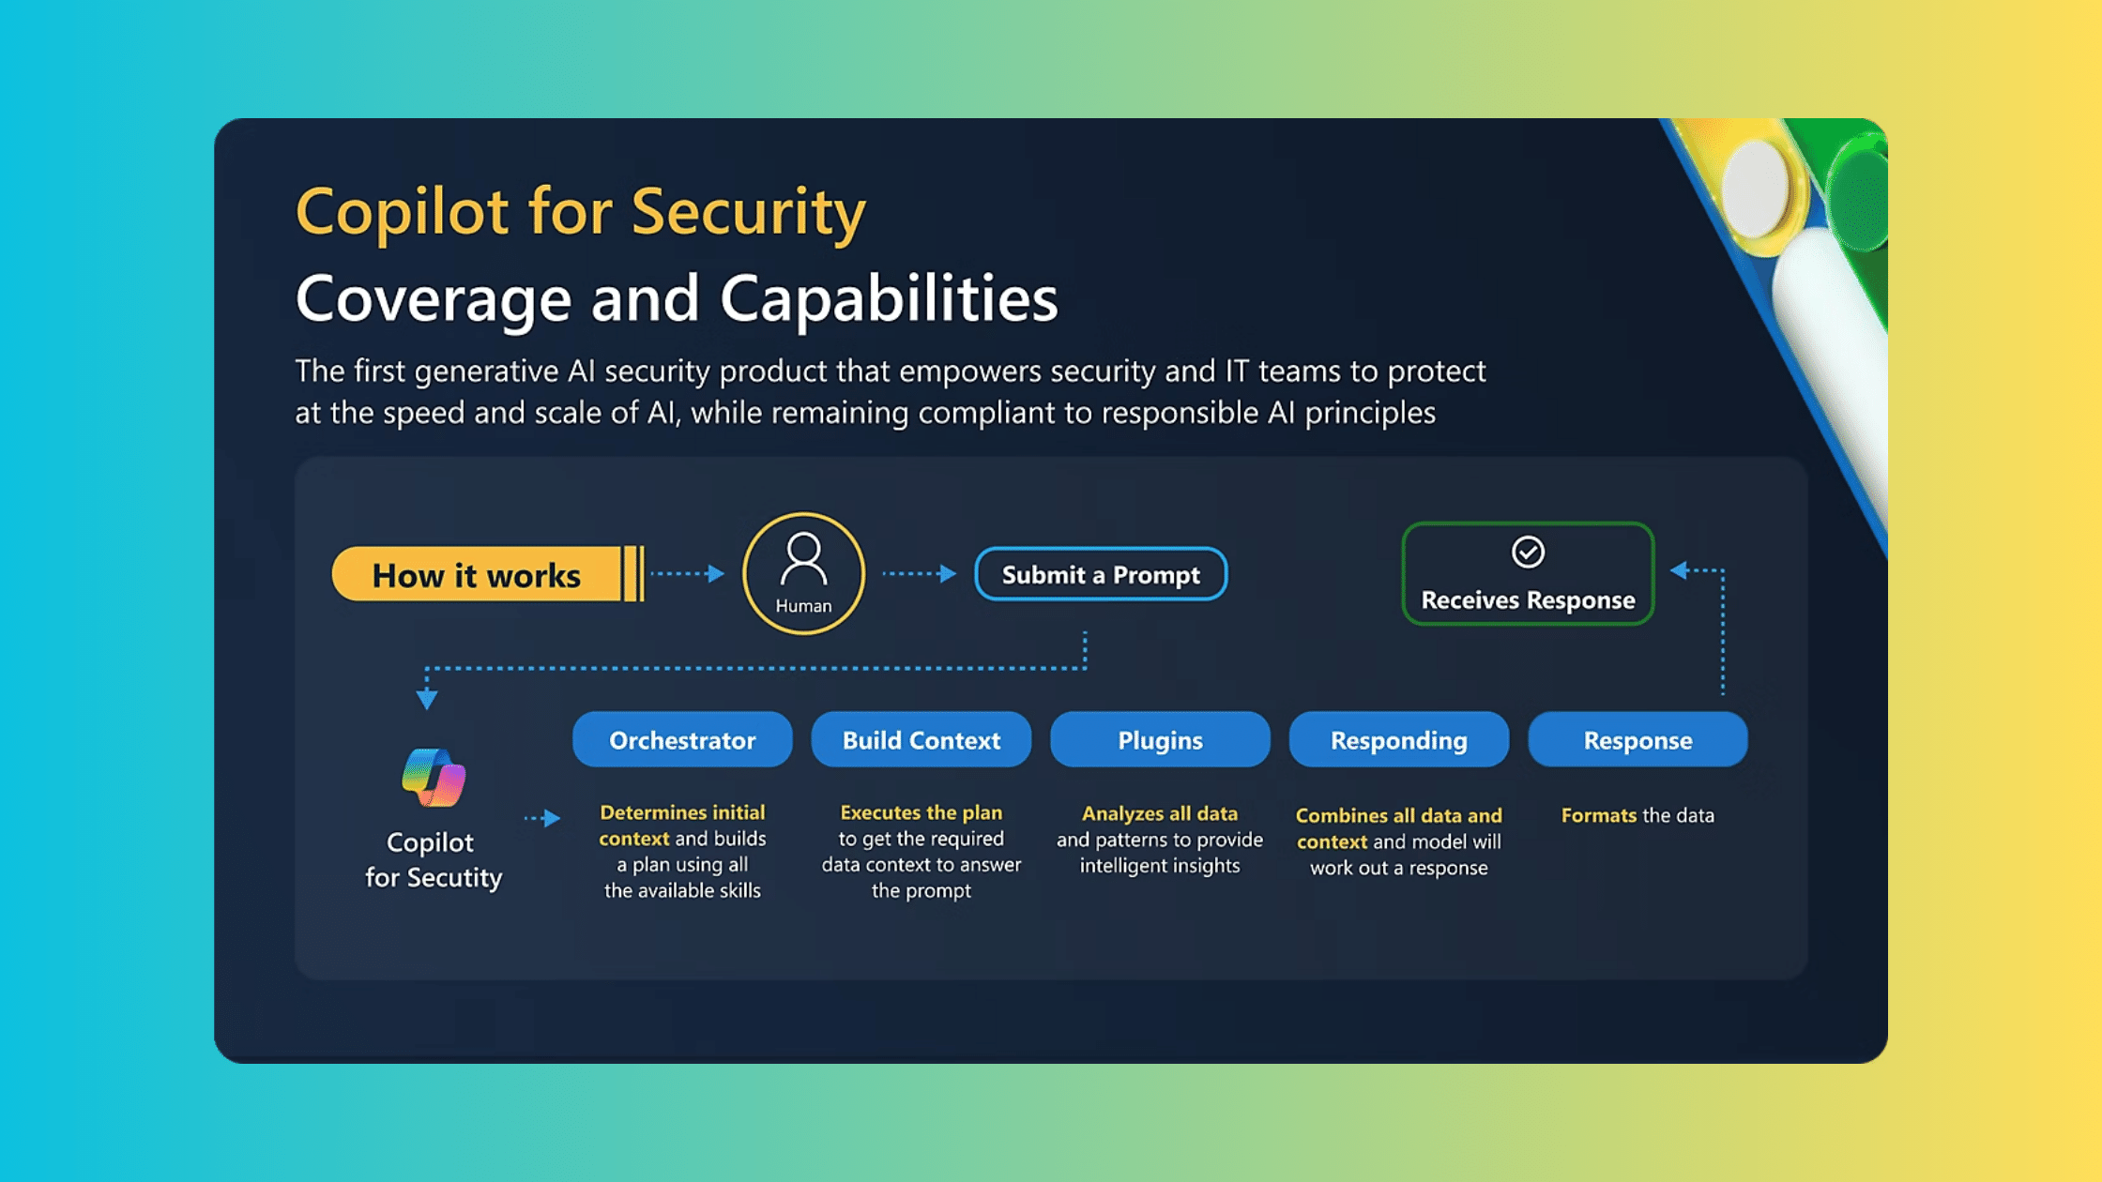Click the Receives Response button
Viewport: 2102px width, 1182px height.
point(1528,573)
